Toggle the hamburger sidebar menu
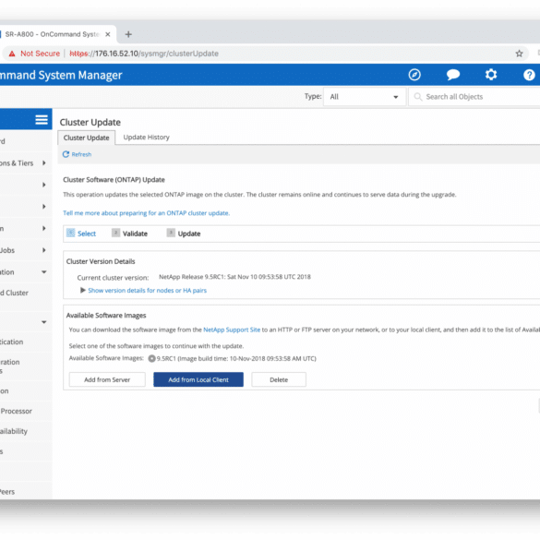Image resolution: width=540 pixels, height=540 pixels. 42,120
